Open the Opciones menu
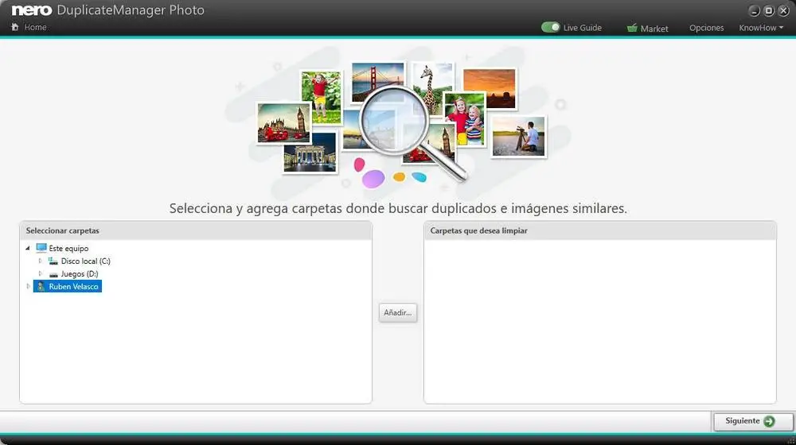The height and width of the screenshot is (445, 796). [706, 28]
